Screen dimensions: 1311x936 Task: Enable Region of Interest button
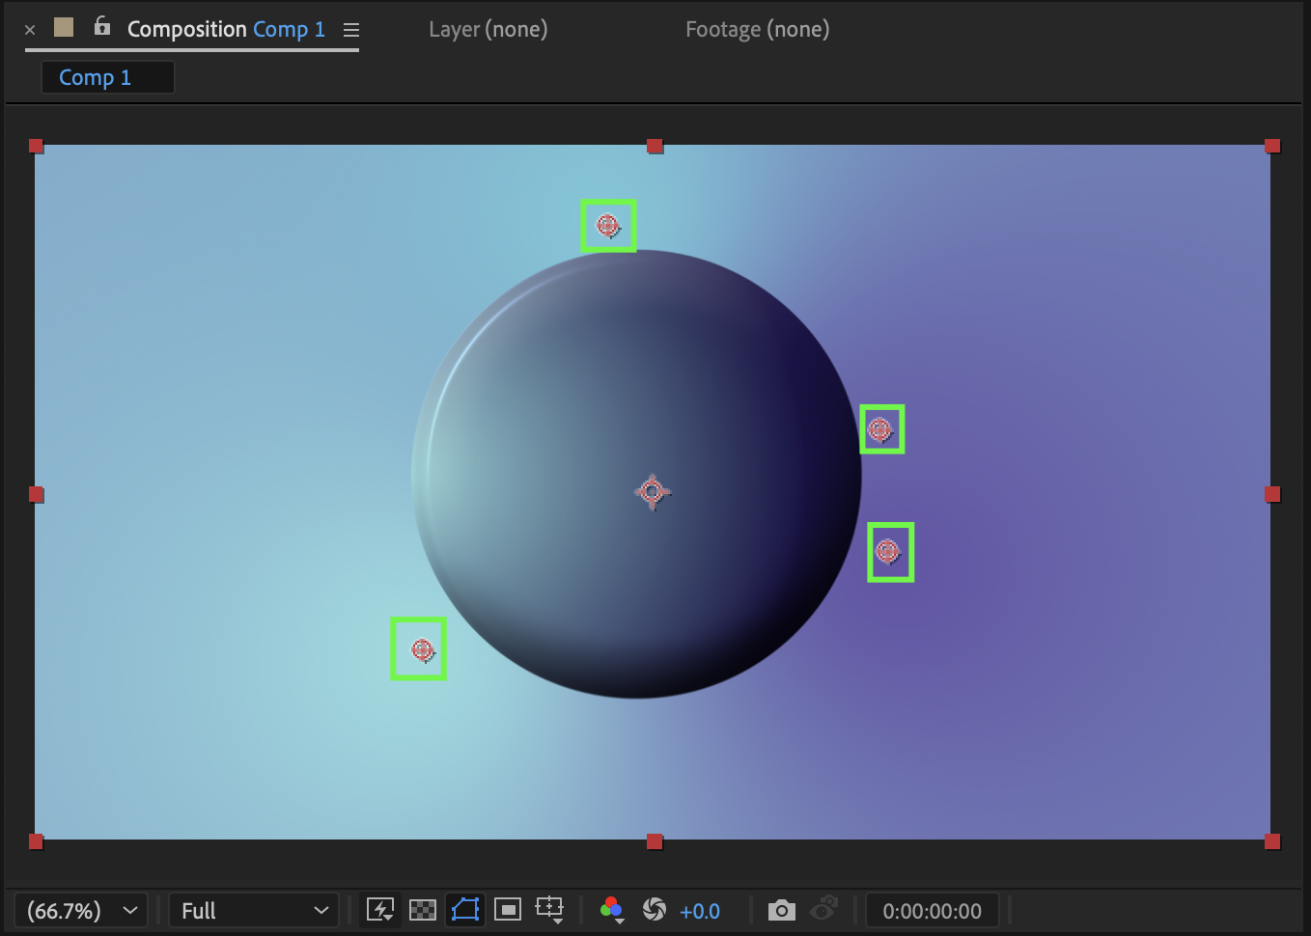click(508, 910)
